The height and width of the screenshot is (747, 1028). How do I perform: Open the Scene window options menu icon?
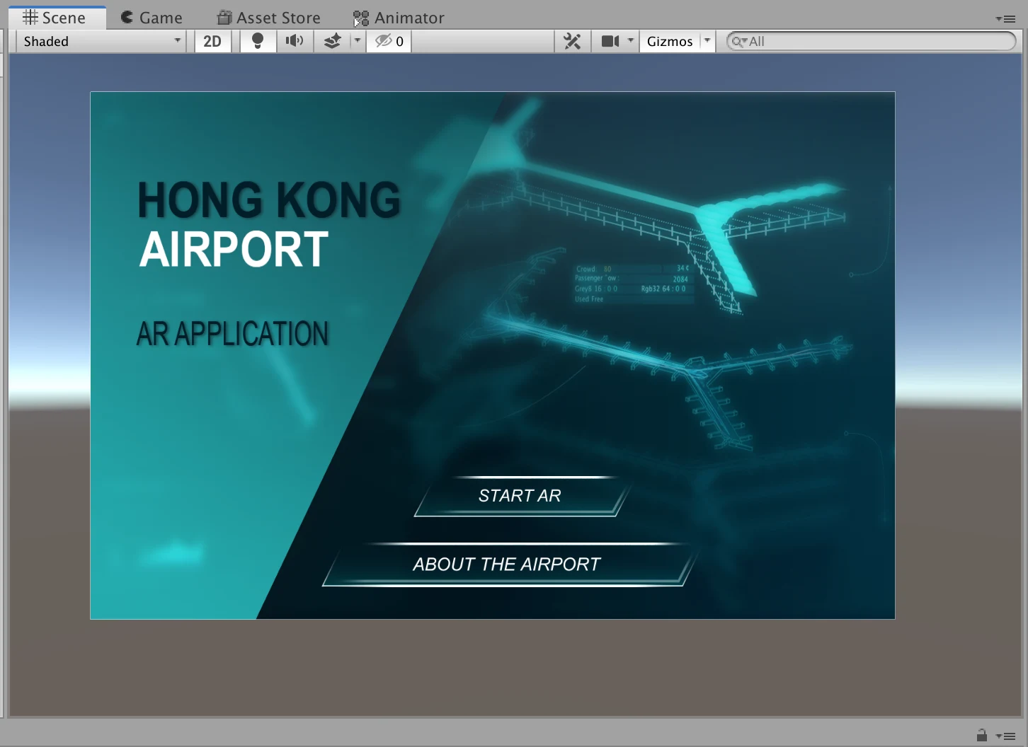(1005, 18)
